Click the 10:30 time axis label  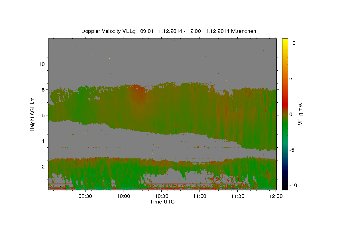[x=162, y=196]
